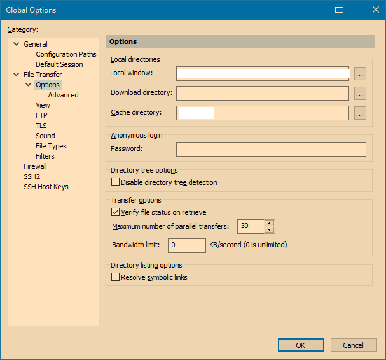Screen dimensions: 386x360
Task: Collapse the File Transfer tree chevron
Action: (17, 75)
